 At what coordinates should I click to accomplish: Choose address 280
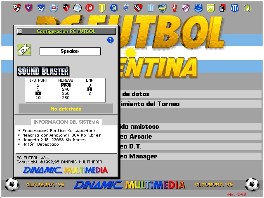click(x=66, y=97)
